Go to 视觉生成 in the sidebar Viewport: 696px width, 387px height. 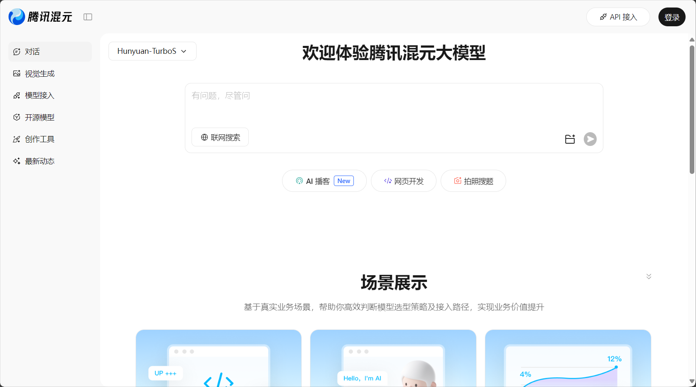tap(50, 73)
